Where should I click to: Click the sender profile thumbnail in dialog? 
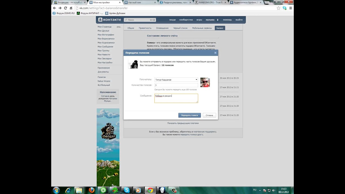(133, 64)
